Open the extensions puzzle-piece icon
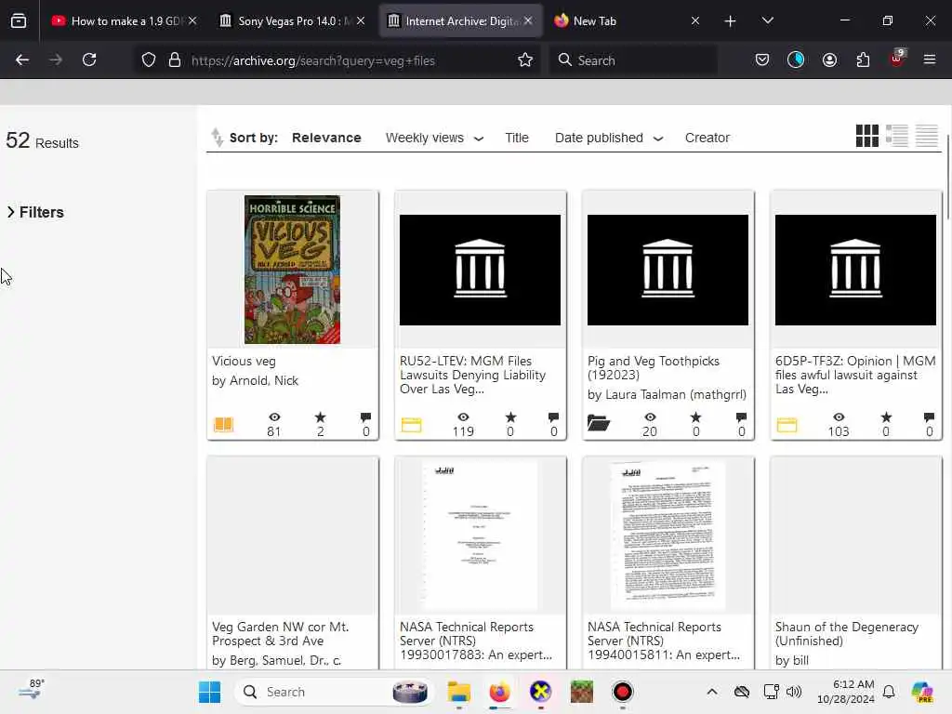 click(863, 59)
